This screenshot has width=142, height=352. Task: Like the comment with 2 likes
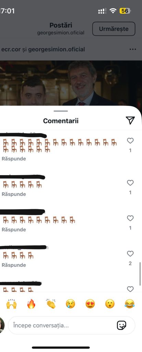point(130,254)
